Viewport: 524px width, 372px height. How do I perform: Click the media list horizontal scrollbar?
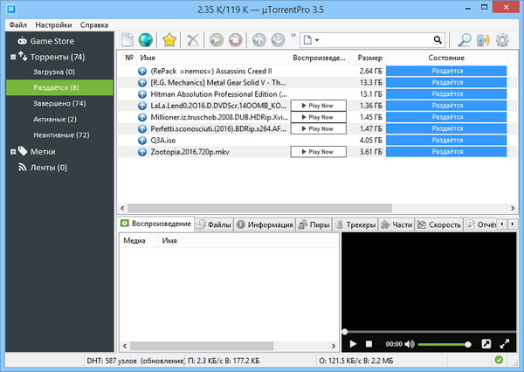pos(202,346)
